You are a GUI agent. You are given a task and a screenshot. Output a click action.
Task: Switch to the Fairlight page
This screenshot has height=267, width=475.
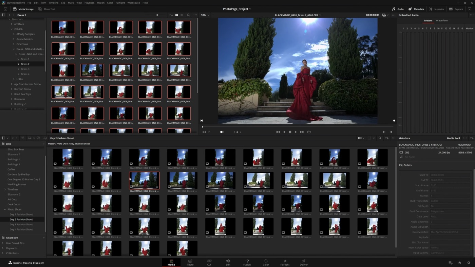pos(285,263)
